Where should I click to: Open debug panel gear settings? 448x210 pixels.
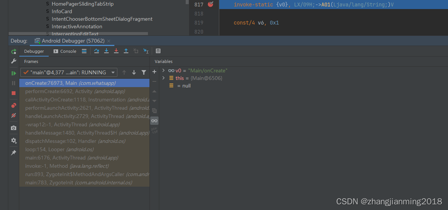pyautogui.click(x=14, y=140)
